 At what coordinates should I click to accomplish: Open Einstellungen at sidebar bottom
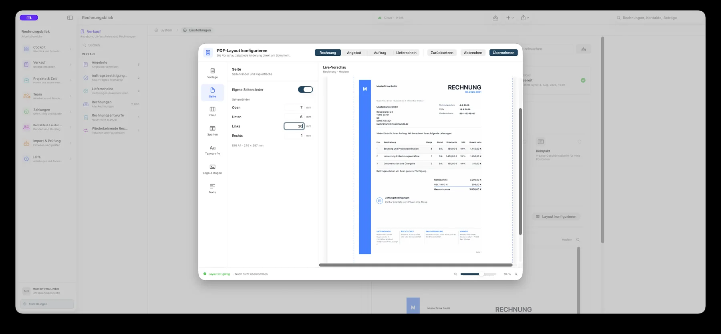pyautogui.click(x=47, y=304)
